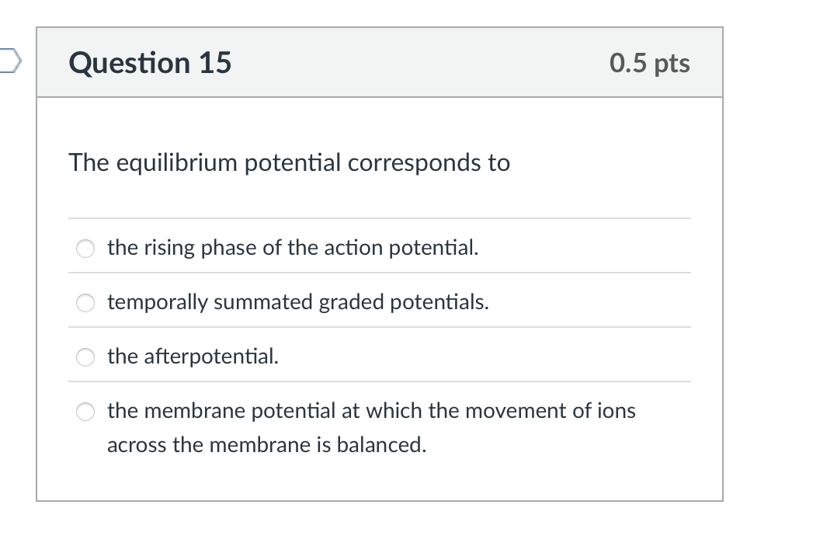This screenshot has height=536, width=820.
Task: Click the question header bar area
Action: [x=380, y=63]
